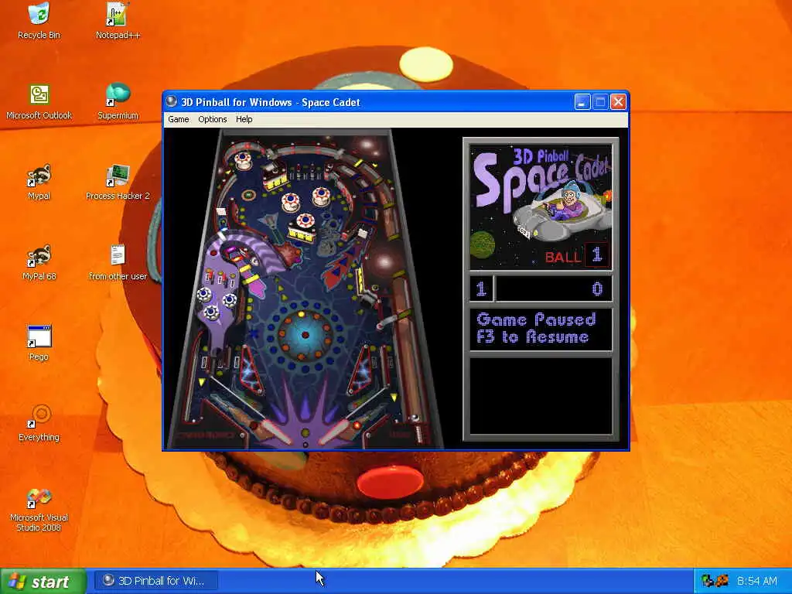Open the Help menu

click(244, 119)
